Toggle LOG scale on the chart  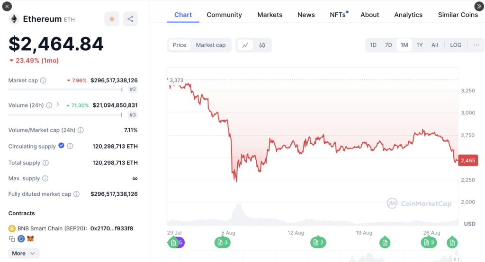(x=456, y=45)
